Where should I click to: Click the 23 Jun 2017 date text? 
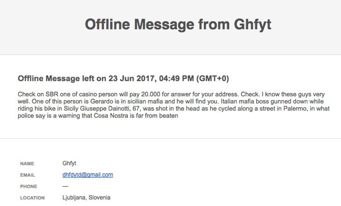coord(133,79)
